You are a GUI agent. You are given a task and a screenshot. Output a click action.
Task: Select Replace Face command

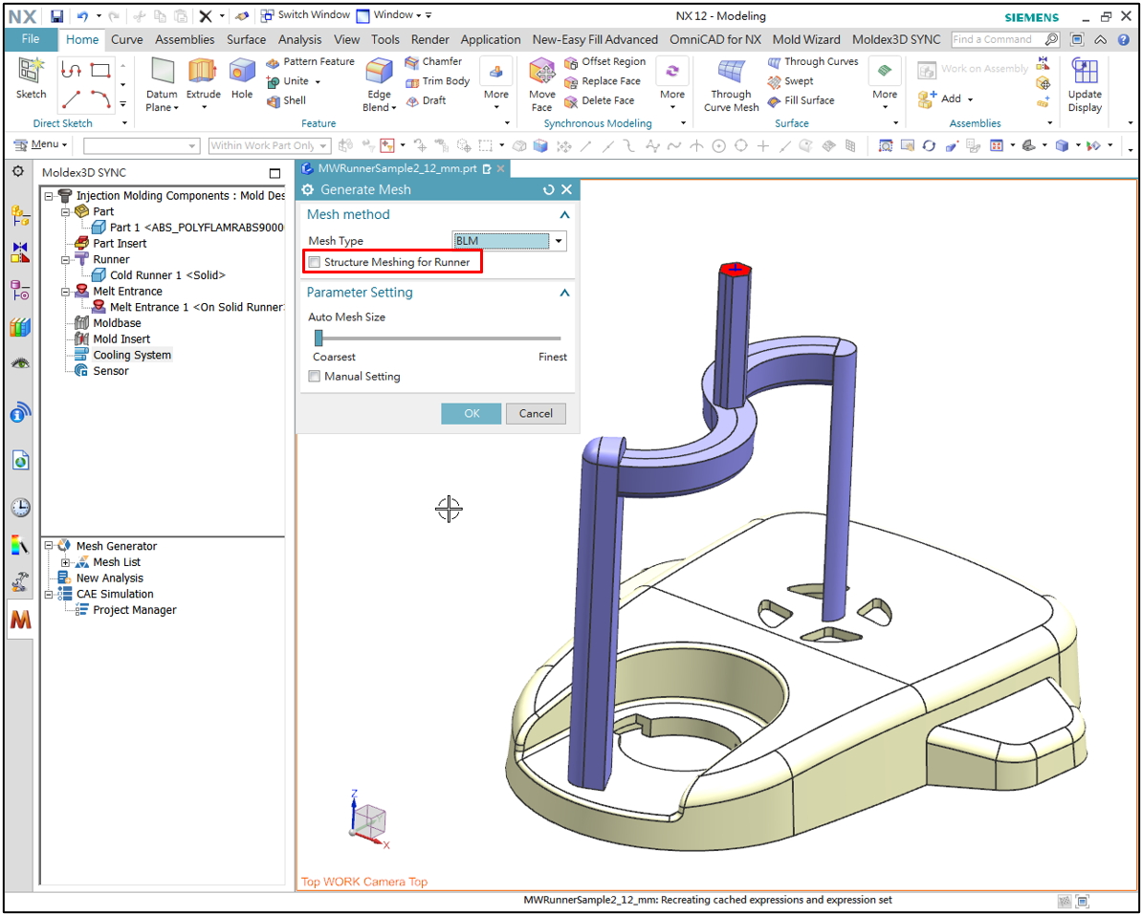point(603,81)
